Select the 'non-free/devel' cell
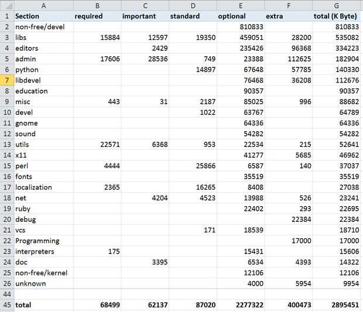 tap(43, 27)
